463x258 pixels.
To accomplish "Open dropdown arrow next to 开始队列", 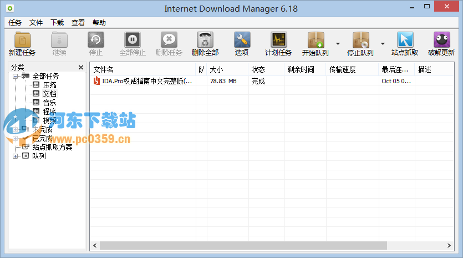I will pyautogui.click(x=338, y=44).
